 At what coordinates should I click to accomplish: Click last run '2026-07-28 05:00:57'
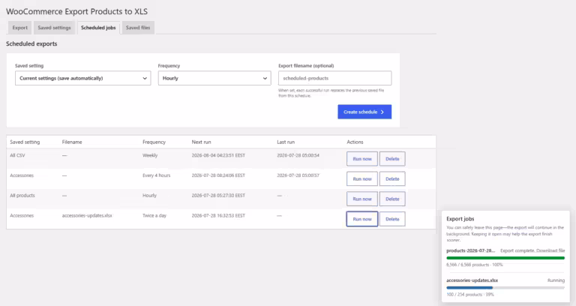(298, 175)
